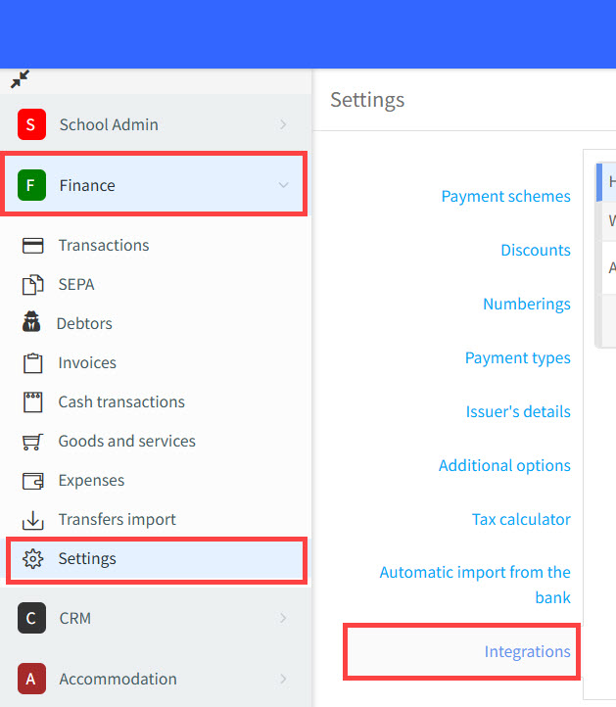Click the Finance module label
This screenshot has width=616, height=707.
pyautogui.click(x=87, y=185)
